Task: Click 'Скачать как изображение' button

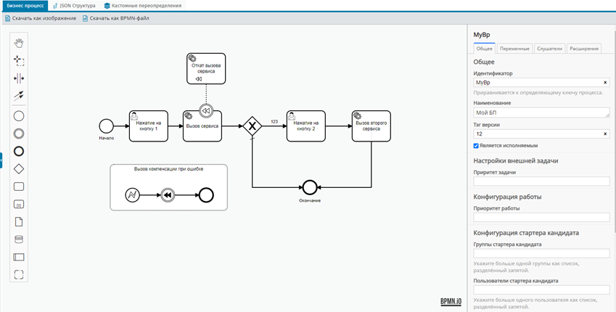Action: point(41,18)
